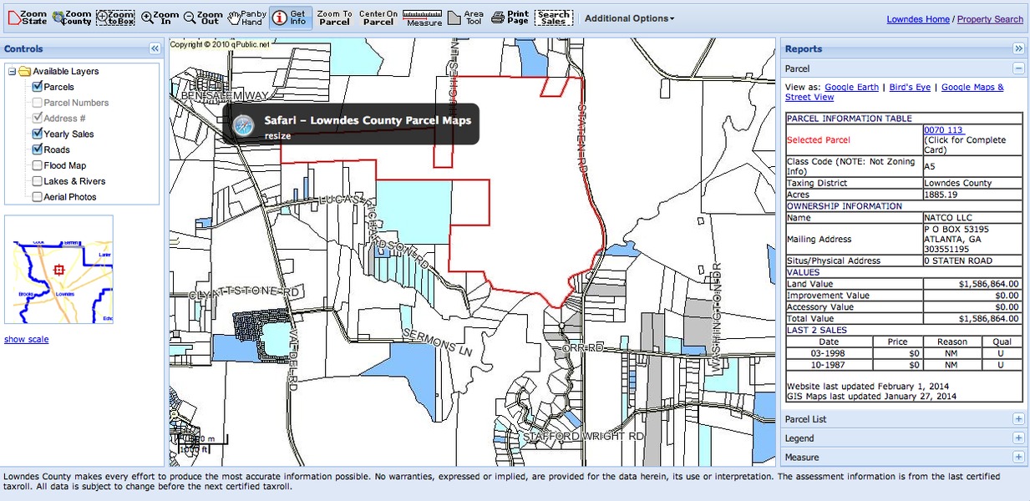
Task: Open Google Maps & Street View link
Action: [x=894, y=92]
